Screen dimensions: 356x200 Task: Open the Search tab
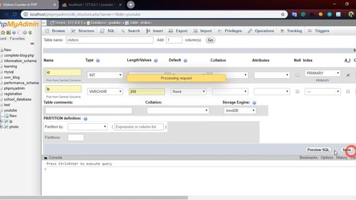pos(131,31)
